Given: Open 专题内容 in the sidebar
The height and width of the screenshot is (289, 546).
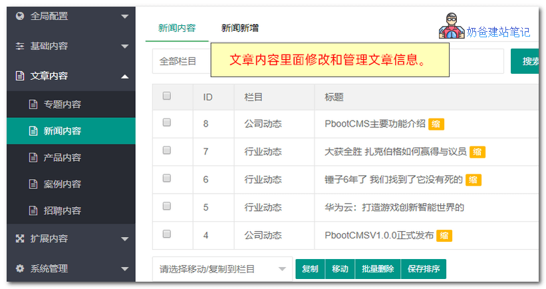Looking at the screenshot, I should point(71,105).
